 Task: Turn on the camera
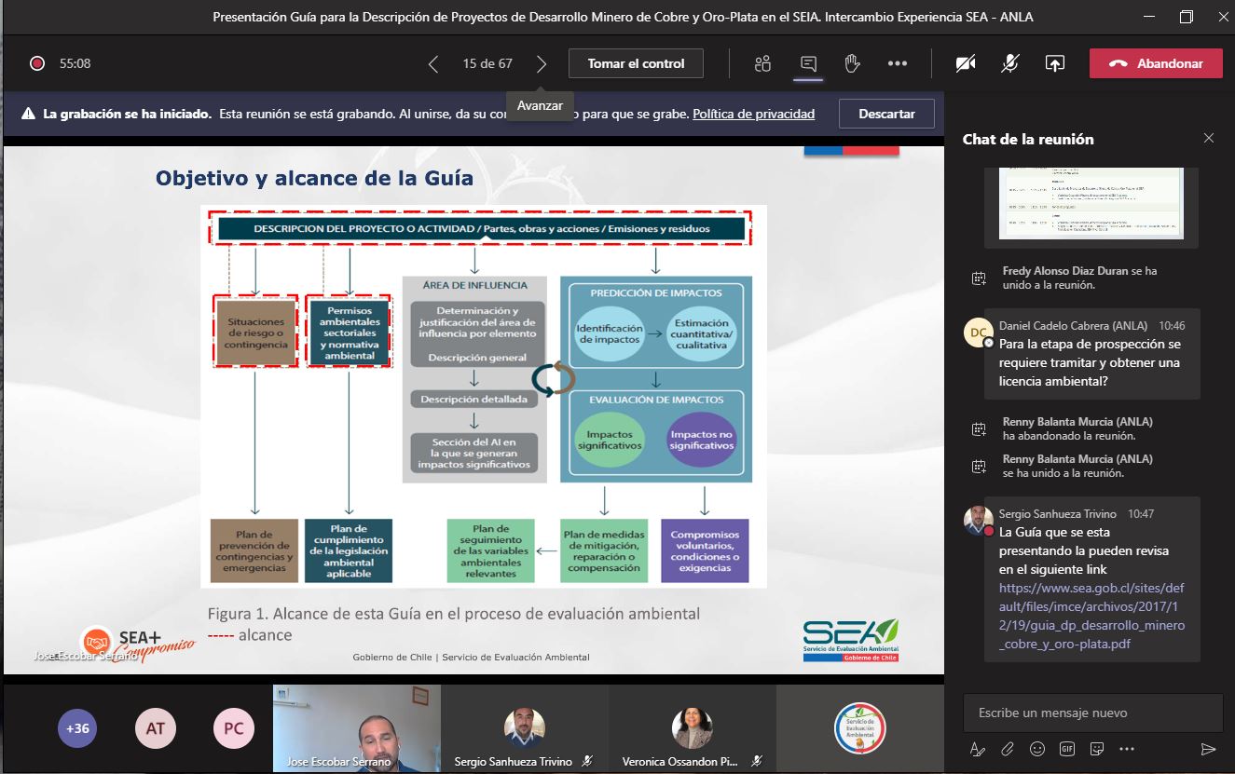click(x=966, y=63)
